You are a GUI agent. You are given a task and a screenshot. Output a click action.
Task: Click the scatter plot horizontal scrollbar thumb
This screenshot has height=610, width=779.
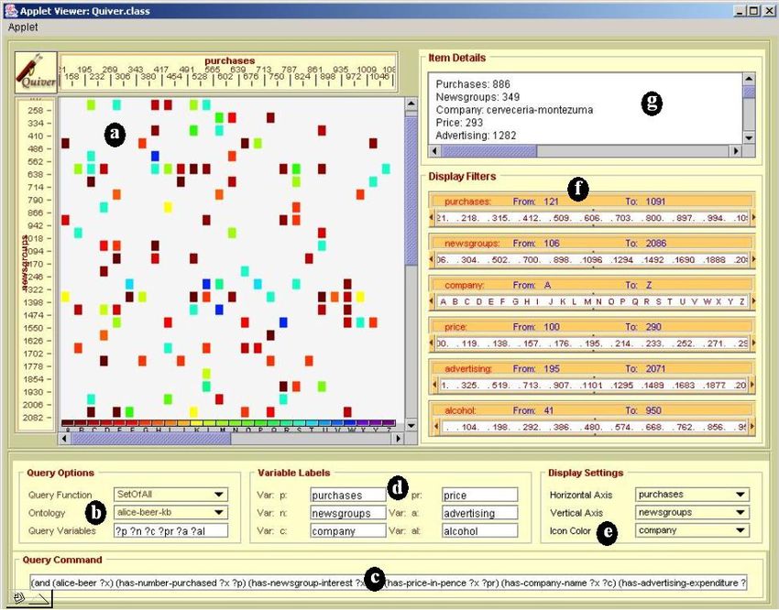point(151,439)
